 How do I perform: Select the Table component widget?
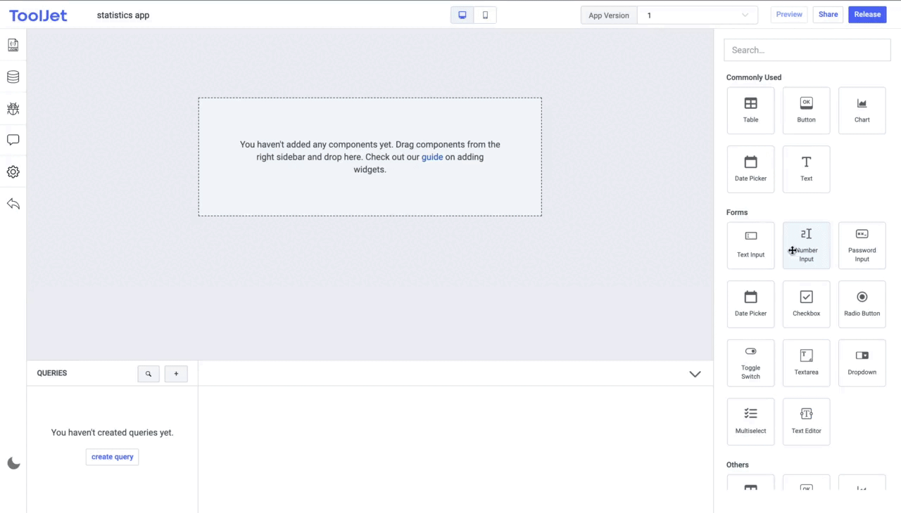tap(750, 110)
